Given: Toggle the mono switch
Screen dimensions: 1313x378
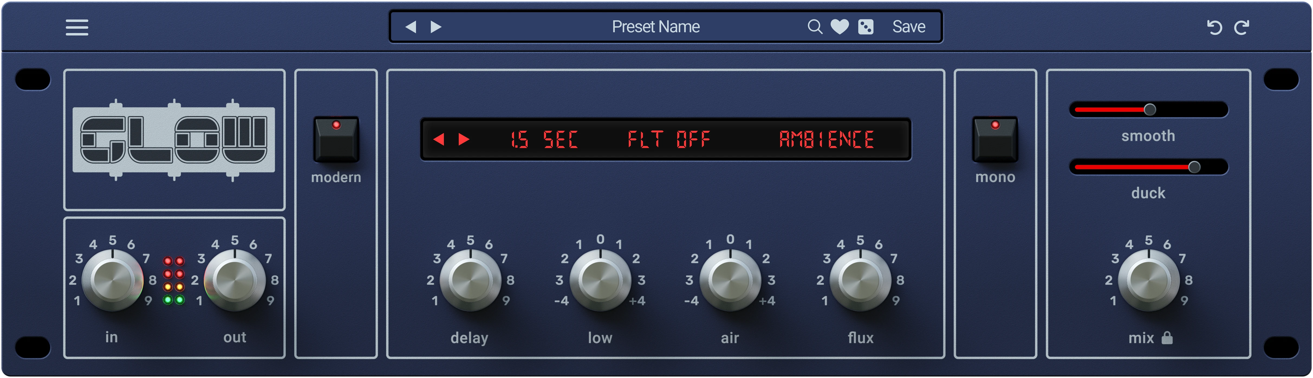Looking at the screenshot, I should tap(995, 140).
